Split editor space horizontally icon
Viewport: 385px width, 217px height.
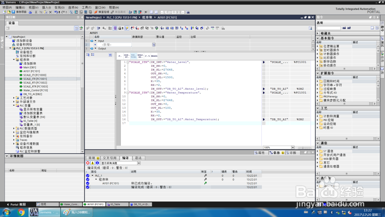(x=151, y=12)
